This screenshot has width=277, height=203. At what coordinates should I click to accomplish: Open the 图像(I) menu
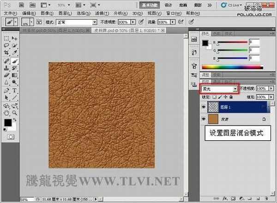pyautogui.click(x=47, y=13)
